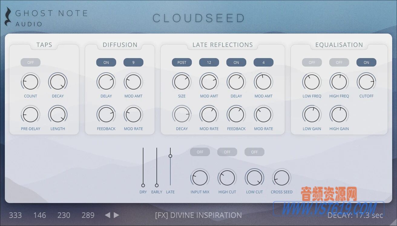397x226 pixels.
Task: Click the Taps LENGTH knob
Action: (x=58, y=115)
